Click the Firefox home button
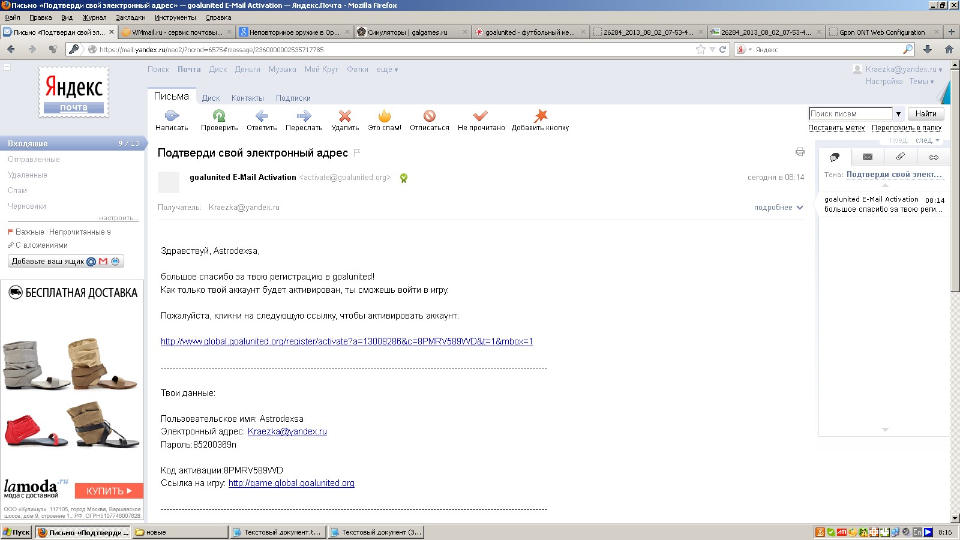This screenshot has width=960, height=540. [x=949, y=49]
